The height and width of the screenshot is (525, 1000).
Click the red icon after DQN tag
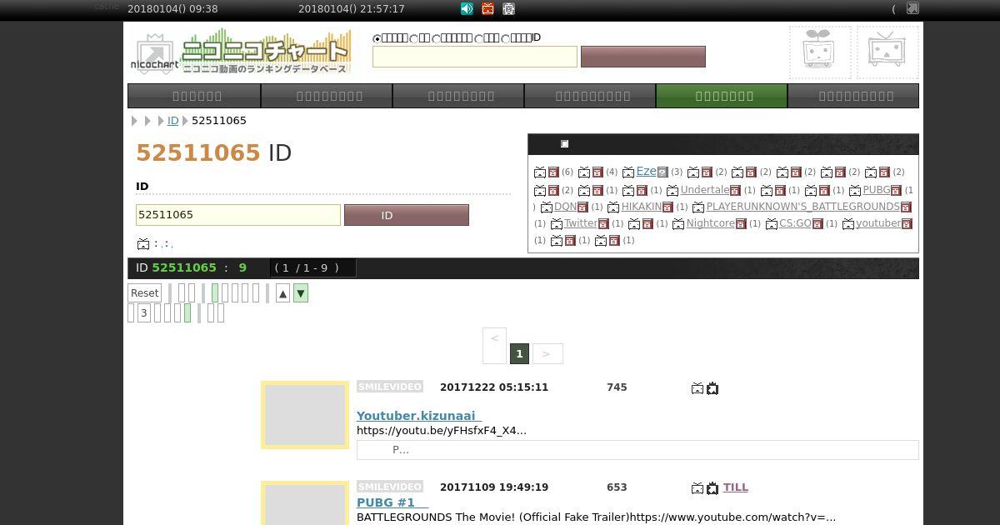[x=582, y=207]
